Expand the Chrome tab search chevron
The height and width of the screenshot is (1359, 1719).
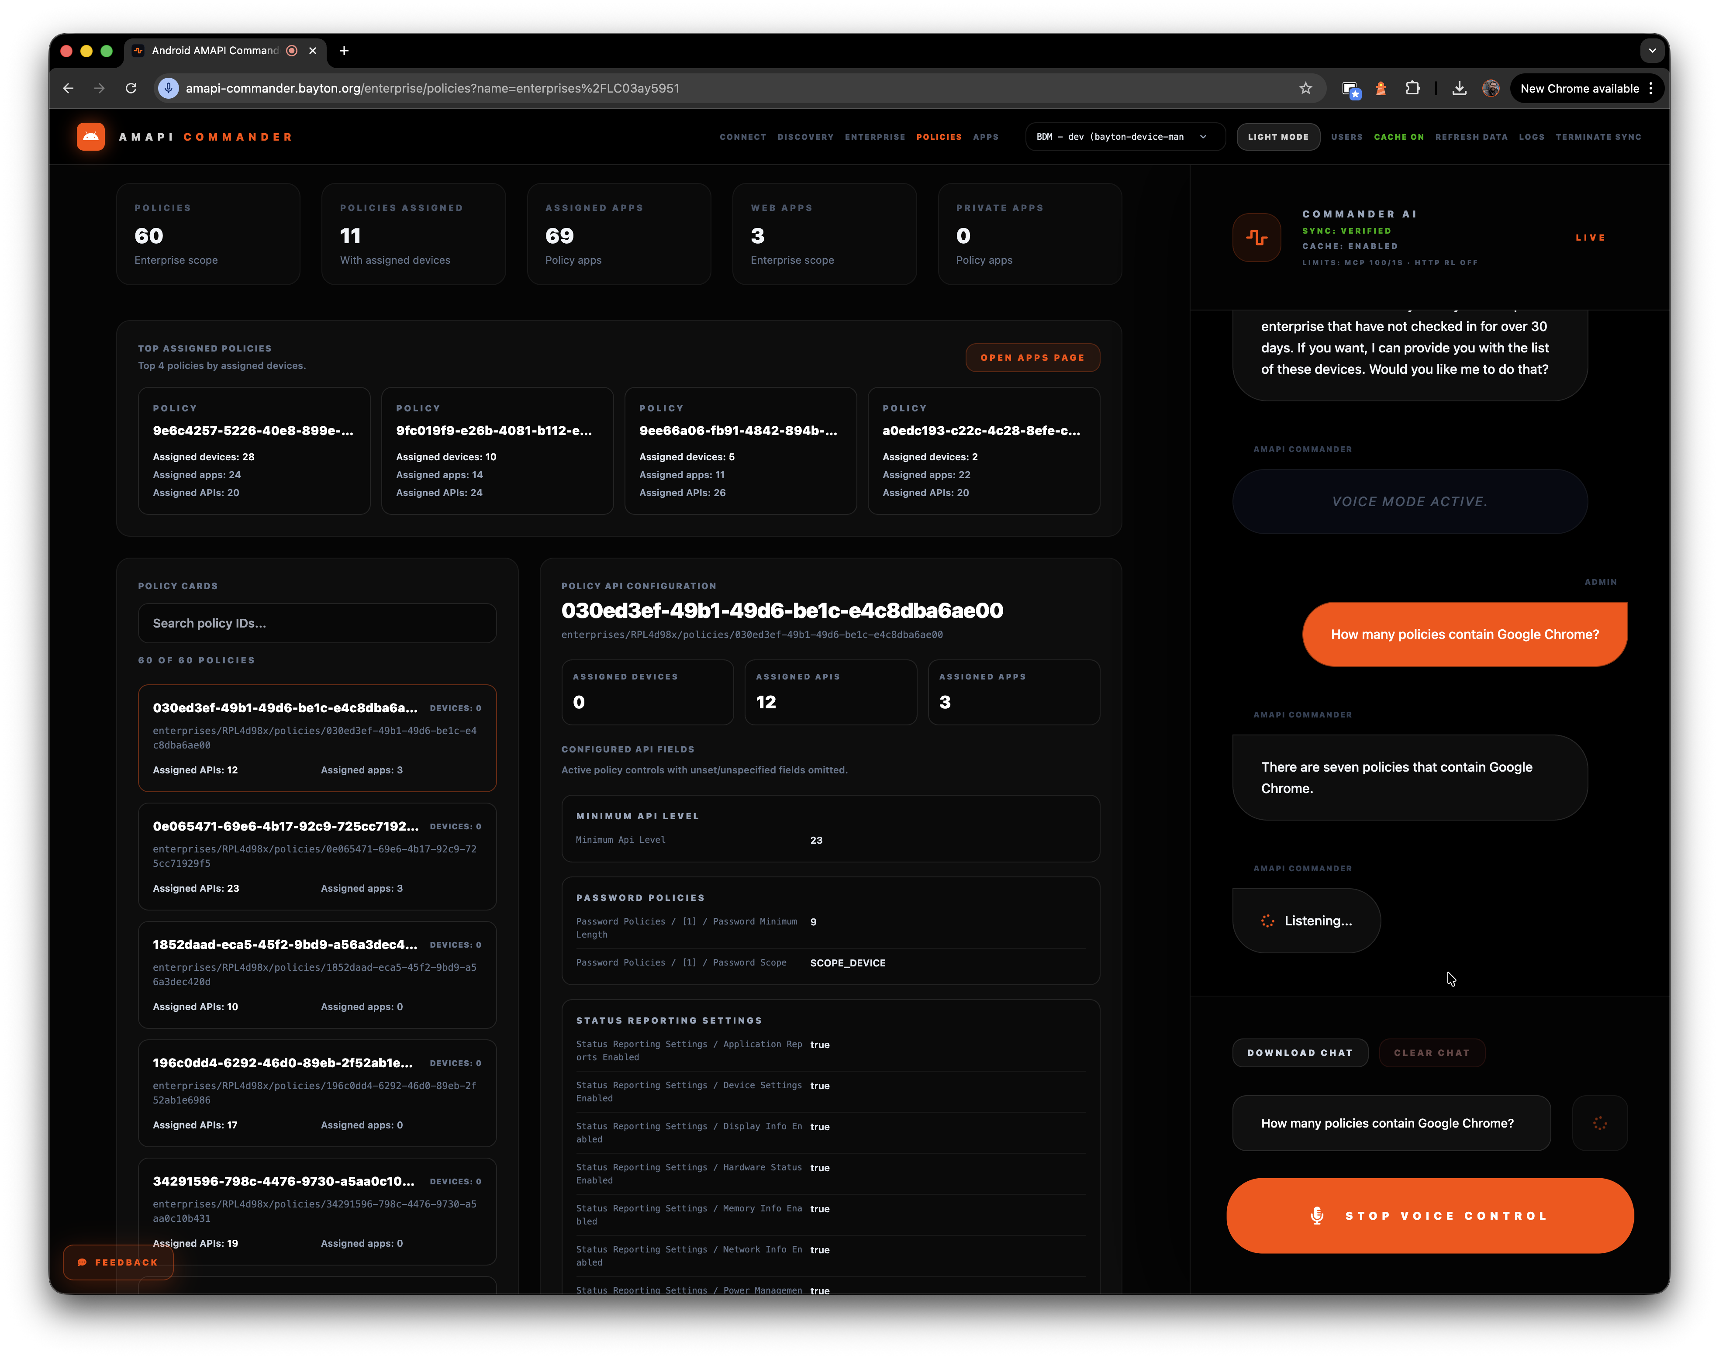pyautogui.click(x=1652, y=51)
